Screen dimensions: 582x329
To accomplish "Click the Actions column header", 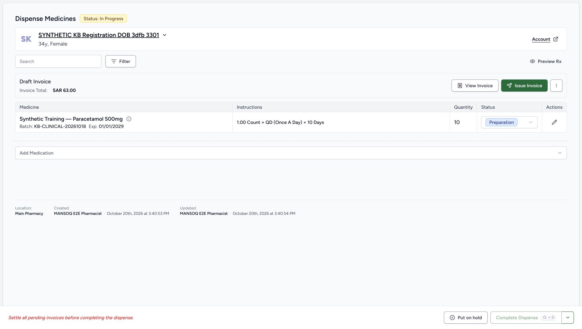I will coord(554,107).
